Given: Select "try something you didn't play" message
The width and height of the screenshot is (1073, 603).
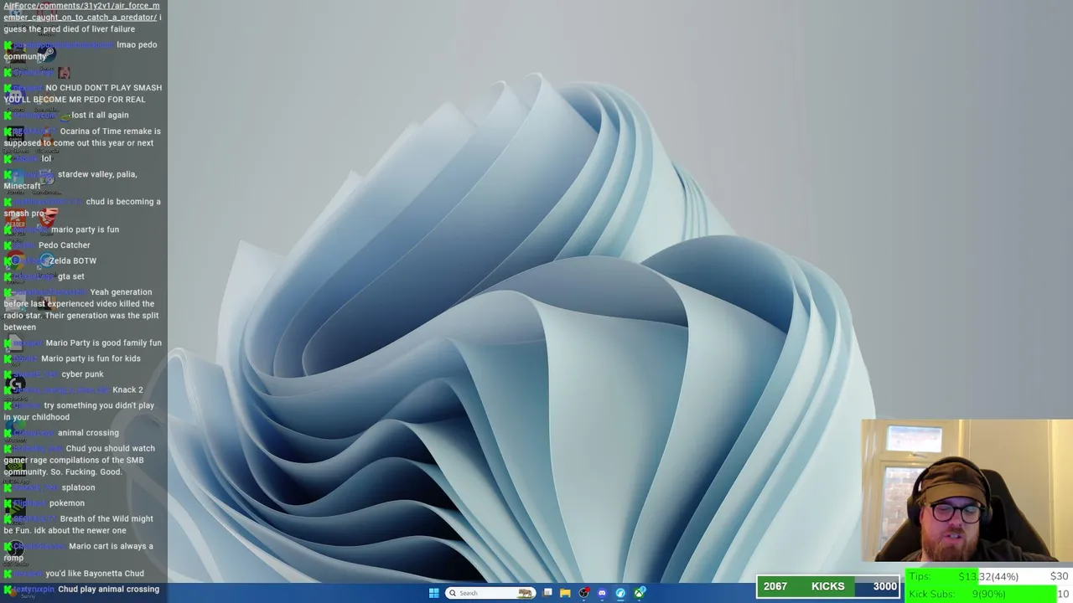Looking at the screenshot, I should (x=80, y=411).
